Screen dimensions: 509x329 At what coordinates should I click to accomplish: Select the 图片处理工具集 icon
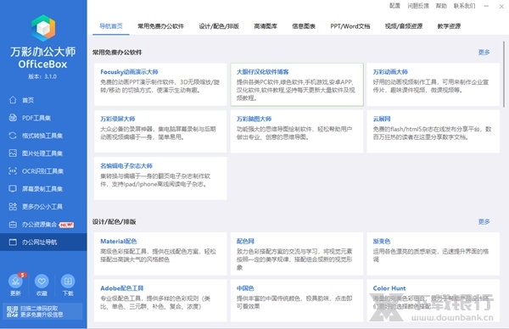tap(13, 153)
